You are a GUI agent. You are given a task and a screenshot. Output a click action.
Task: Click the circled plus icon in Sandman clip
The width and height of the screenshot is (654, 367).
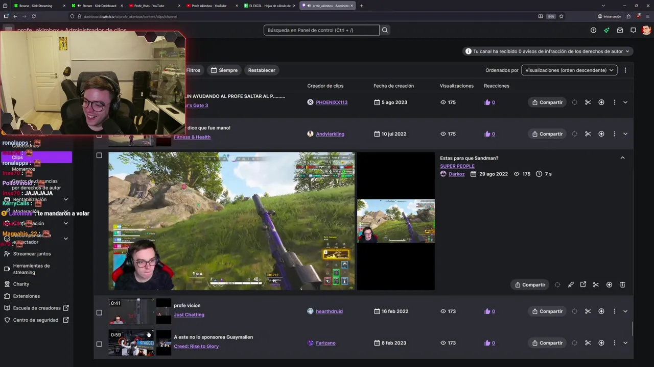tap(609, 285)
